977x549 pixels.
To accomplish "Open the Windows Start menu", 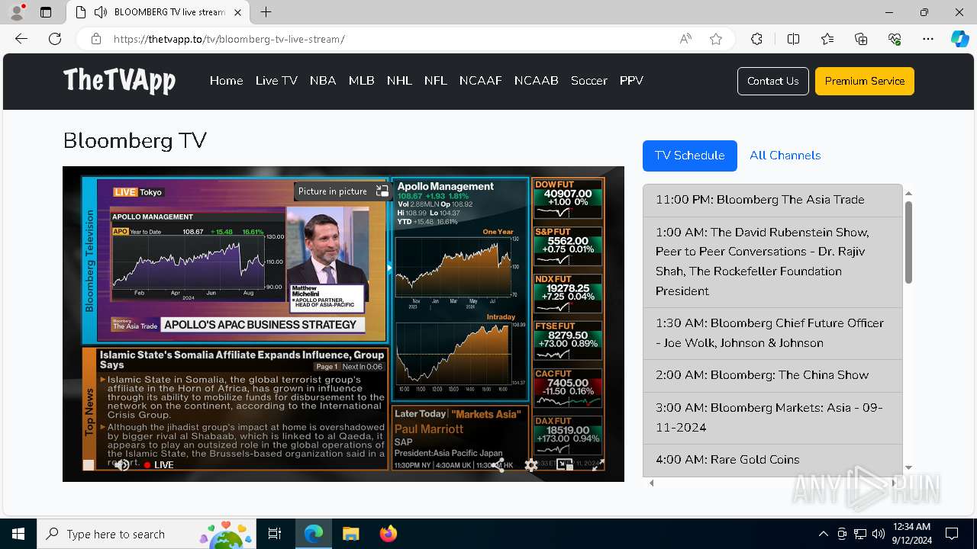I will pos(18,534).
